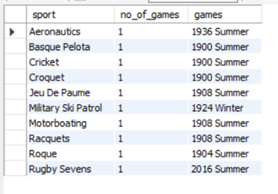Viewport: 278px width, 194px height.
Task: Click the Cricket sport cell
Action: click(70, 62)
